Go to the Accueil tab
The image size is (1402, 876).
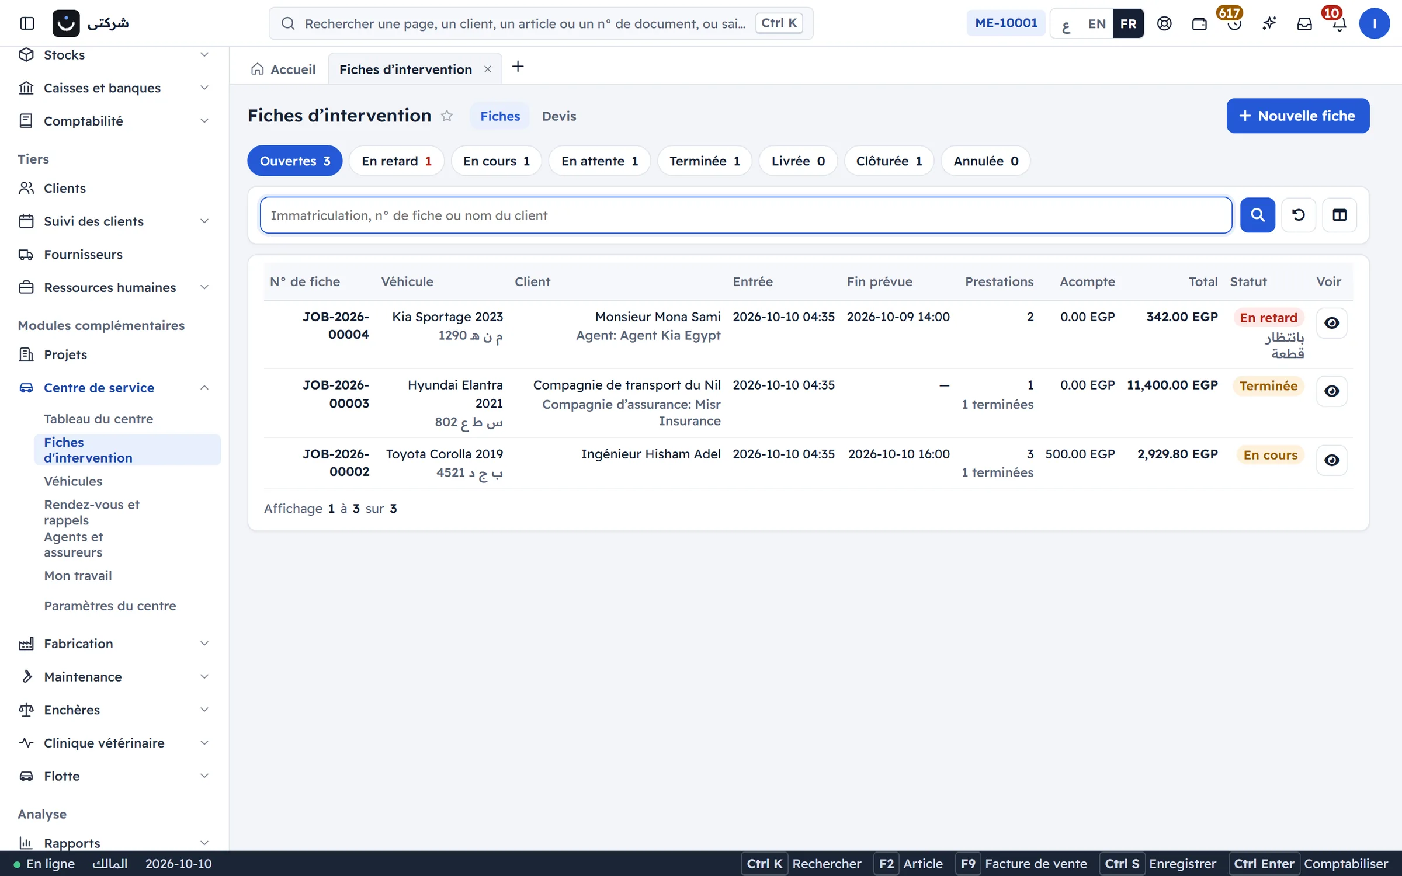point(283,69)
